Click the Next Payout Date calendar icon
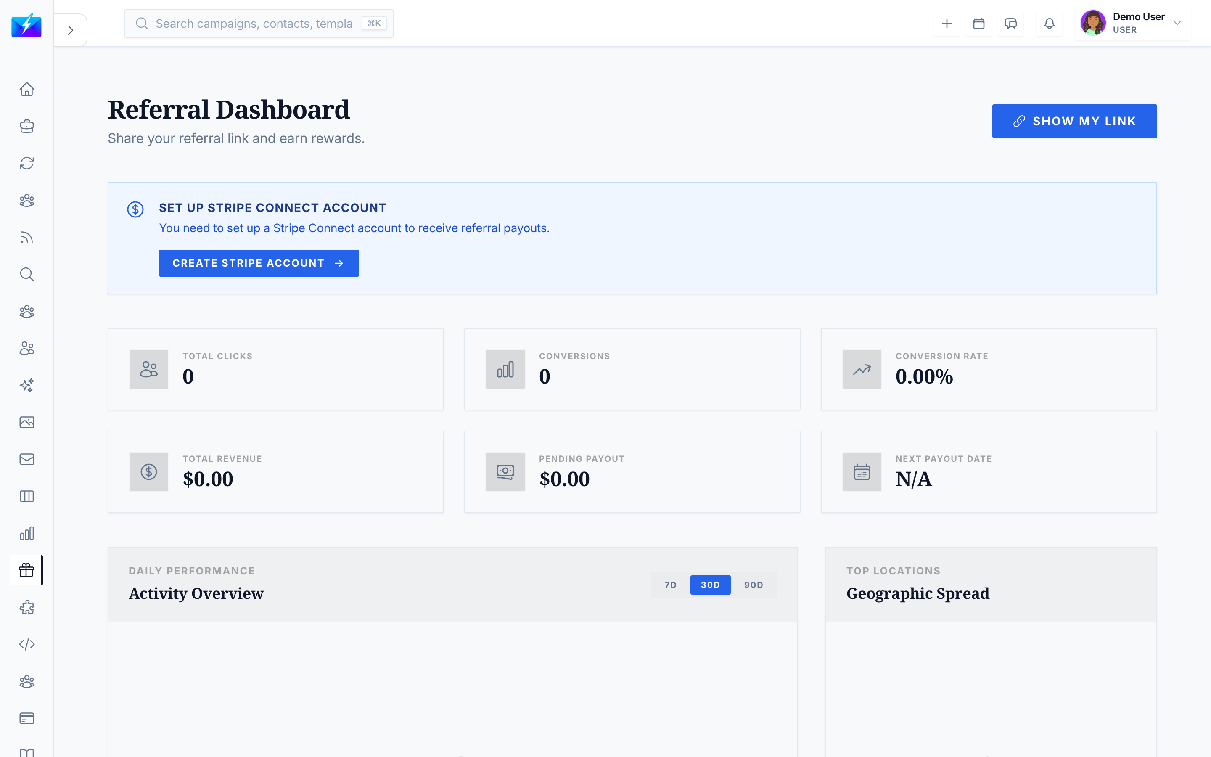This screenshot has height=757, width=1211. [862, 471]
